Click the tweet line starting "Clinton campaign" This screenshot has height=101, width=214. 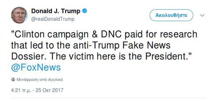click(x=104, y=35)
